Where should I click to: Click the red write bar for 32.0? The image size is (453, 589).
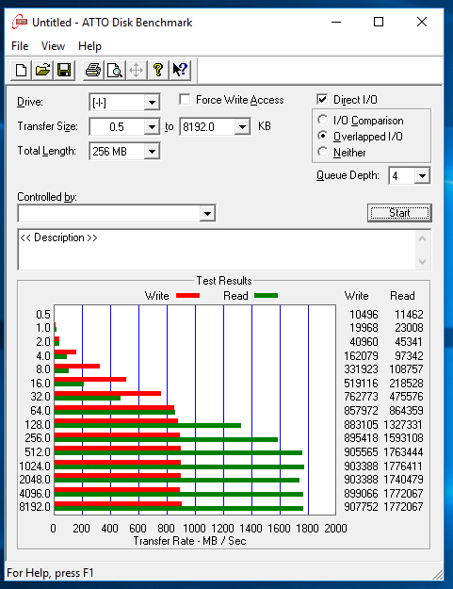[x=107, y=393]
